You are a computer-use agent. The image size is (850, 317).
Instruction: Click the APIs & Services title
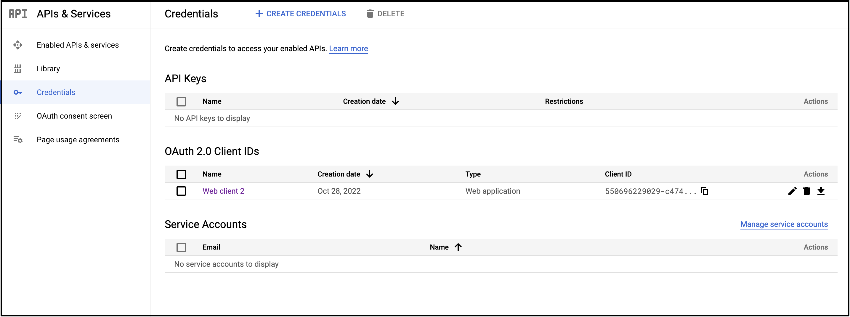[x=73, y=14]
